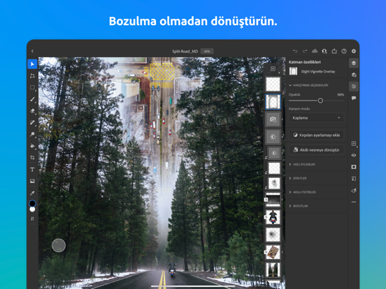Click the Slight Vignette Overlay layer name

point(317,71)
